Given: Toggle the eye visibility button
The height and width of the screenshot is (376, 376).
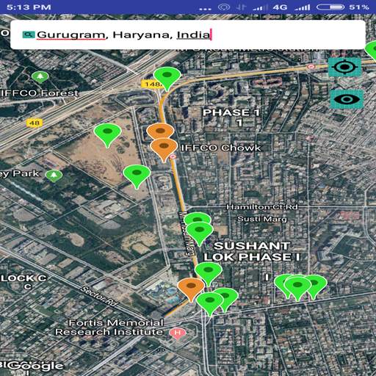Looking at the screenshot, I should tap(347, 99).
